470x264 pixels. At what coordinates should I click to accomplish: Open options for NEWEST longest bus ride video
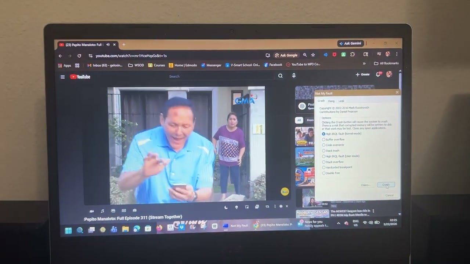click(373, 211)
